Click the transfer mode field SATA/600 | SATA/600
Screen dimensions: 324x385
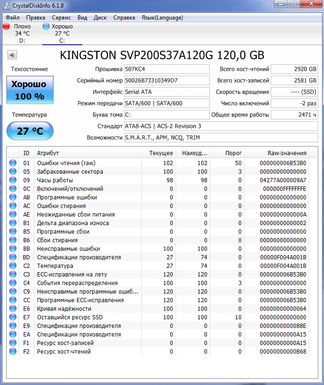[167, 103]
